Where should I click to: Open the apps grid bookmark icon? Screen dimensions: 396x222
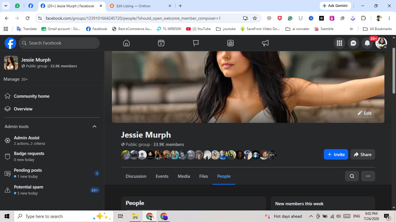click(6, 29)
